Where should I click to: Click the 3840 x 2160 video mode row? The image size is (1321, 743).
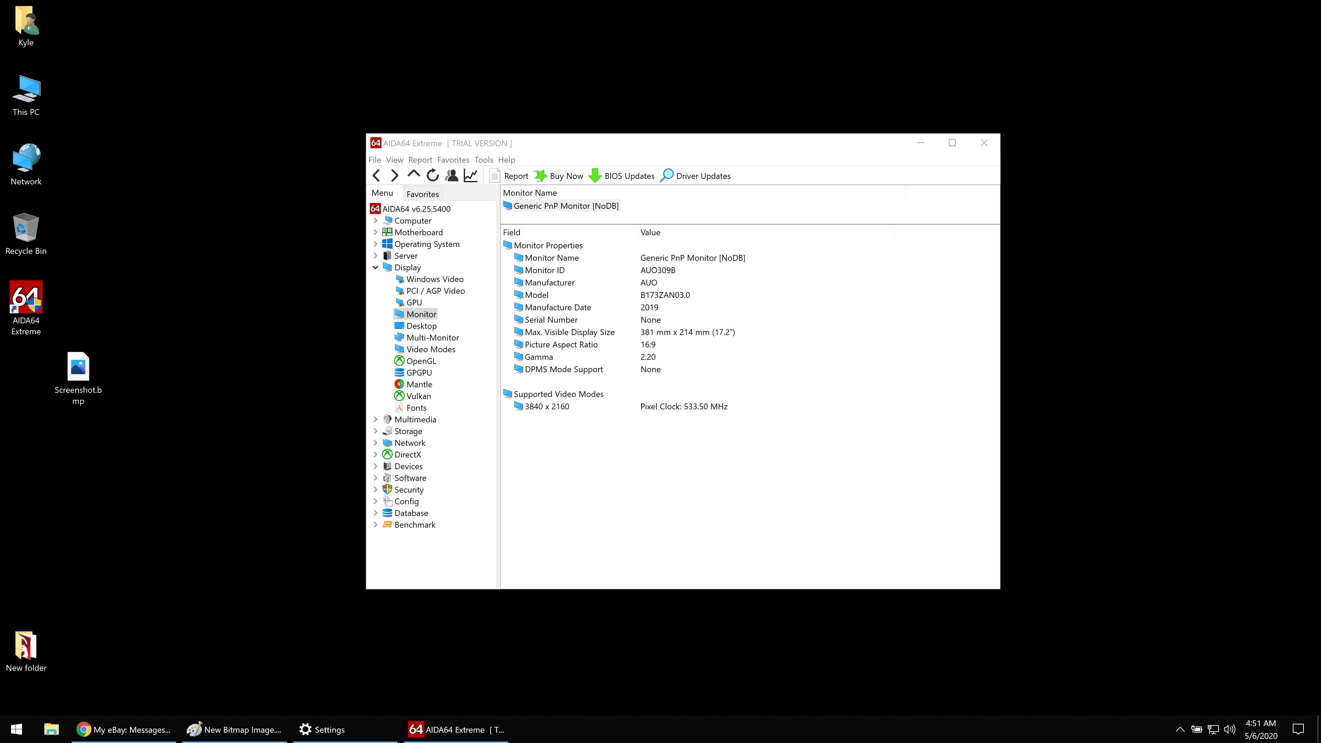(x=697, y=407)
